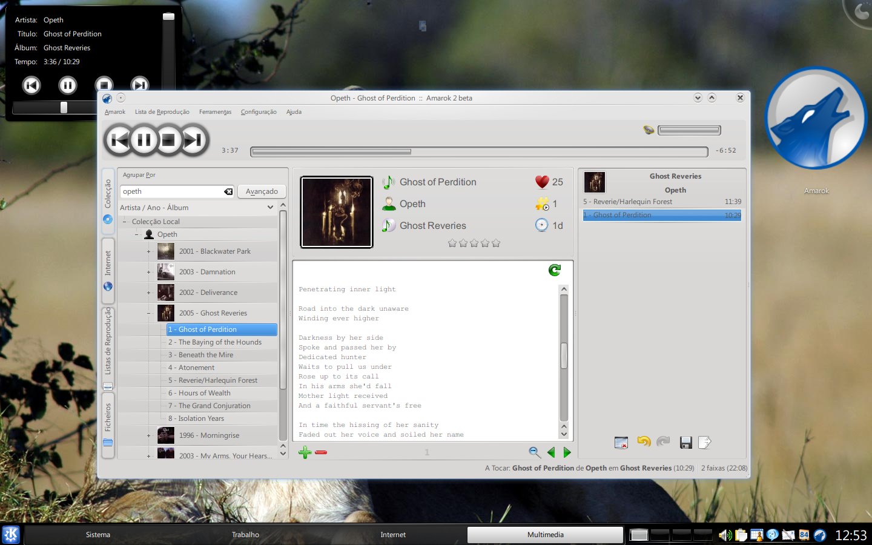This screenshot has width=872, height=545.
Task: Click the play count star icon
Action: [x=543, y=204]
